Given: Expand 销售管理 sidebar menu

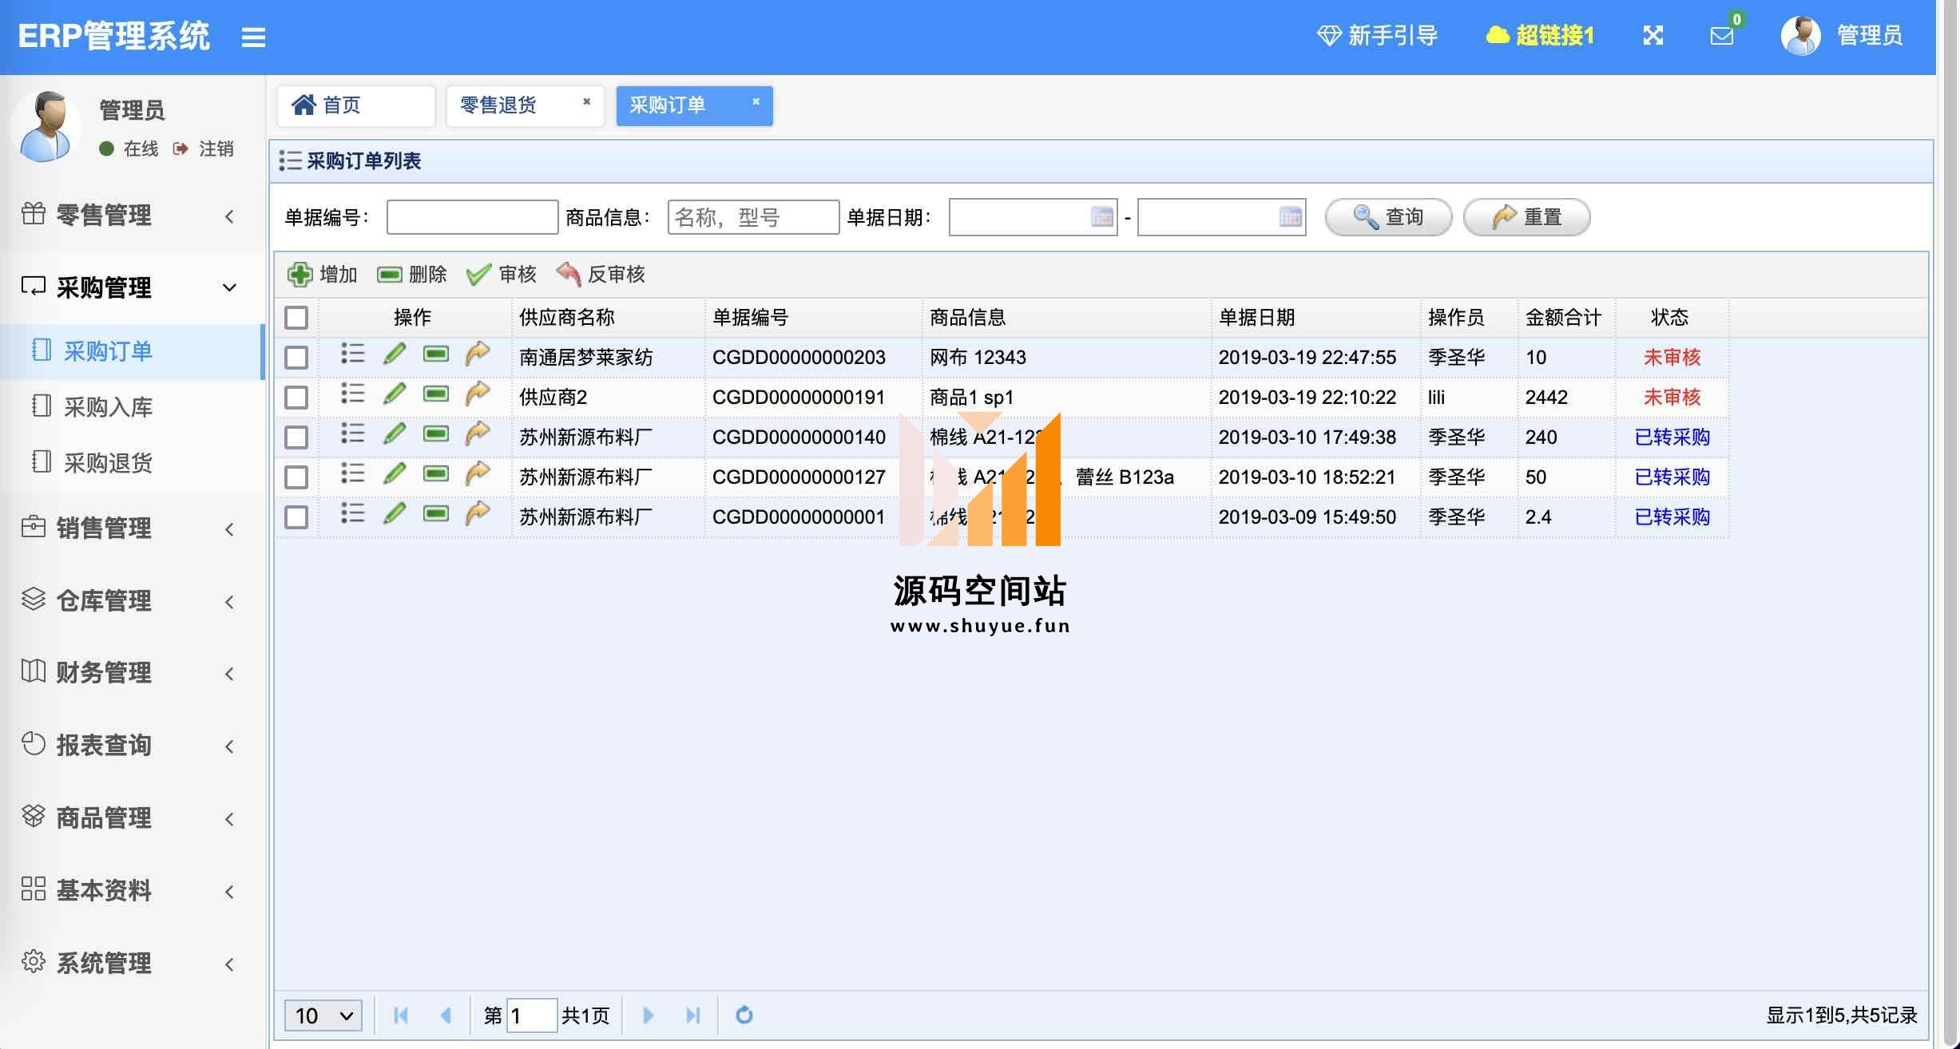Looking at the screenshot, I should (132, 528).
